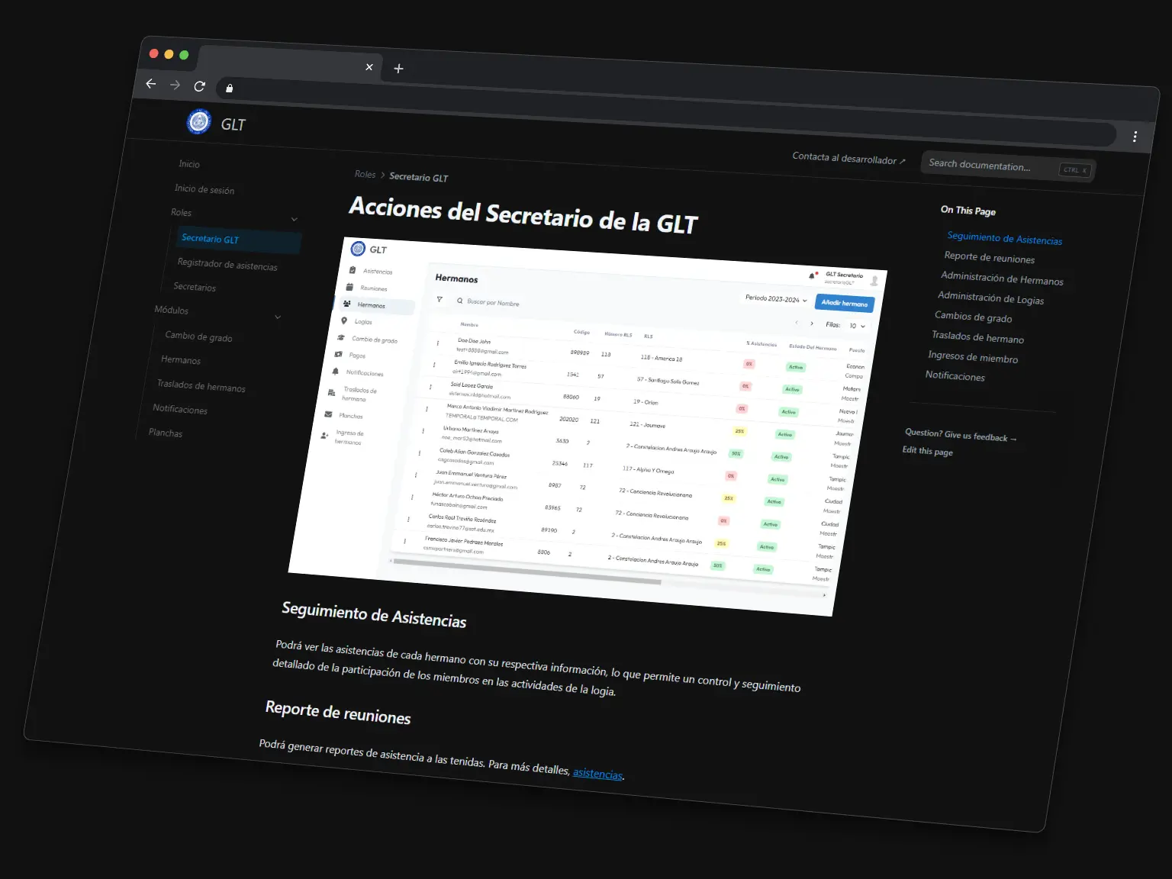Click the Añadir hermano button
The height and width of the screenshot is (879, 1172).
click(845, 303)
